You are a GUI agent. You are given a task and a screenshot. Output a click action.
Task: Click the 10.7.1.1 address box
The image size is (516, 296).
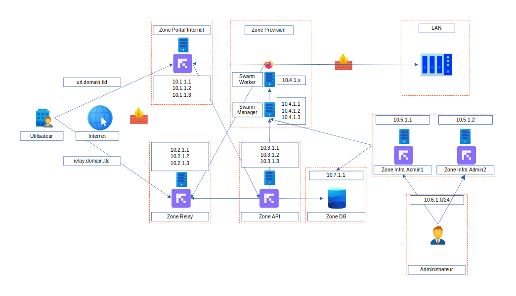pyautogui.click(x=336, y=175)
